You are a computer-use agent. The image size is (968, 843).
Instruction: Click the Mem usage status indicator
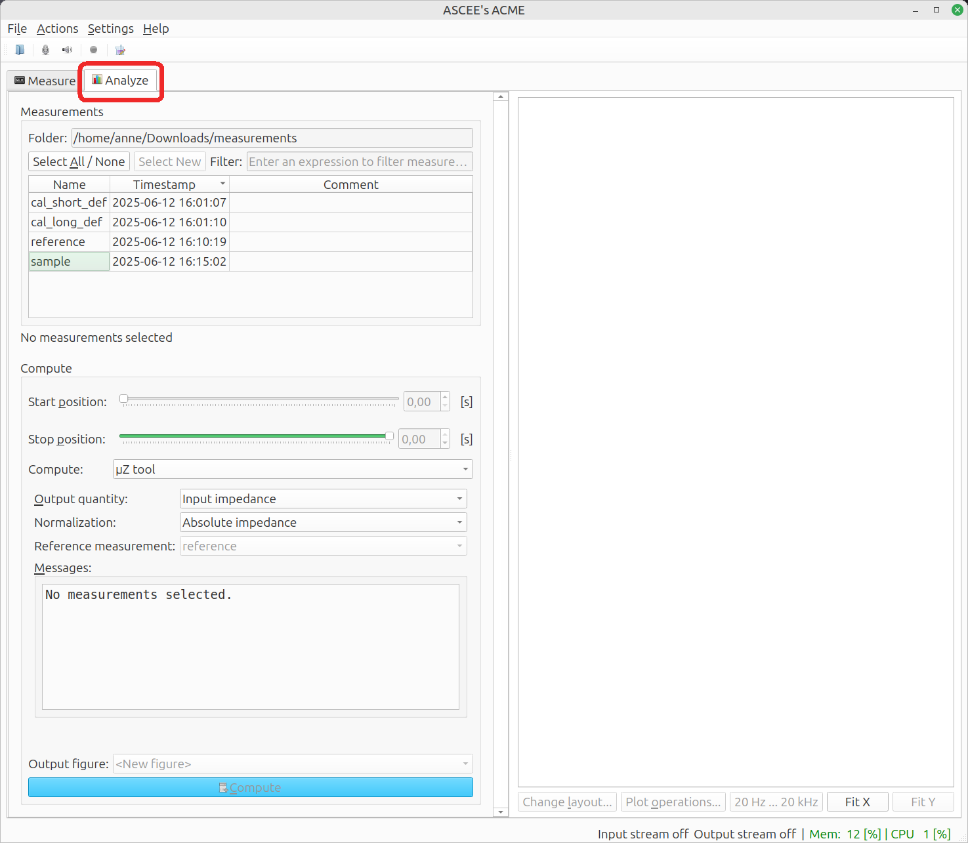[x=845, y=834]
